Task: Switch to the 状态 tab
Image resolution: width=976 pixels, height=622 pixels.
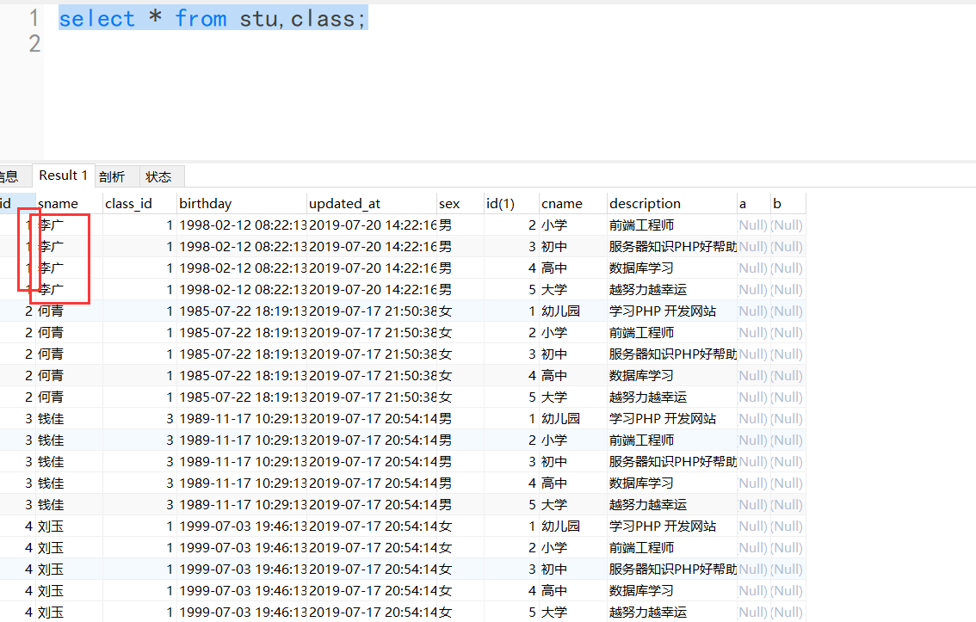Action: 159,176
